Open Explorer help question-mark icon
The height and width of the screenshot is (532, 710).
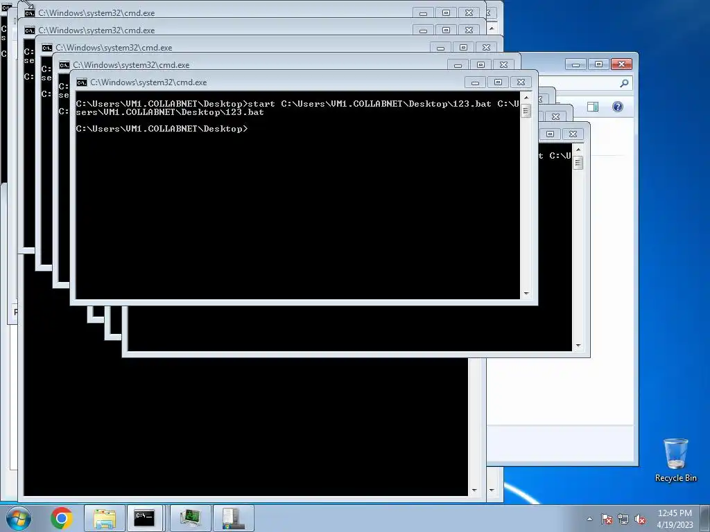[618, 107]
